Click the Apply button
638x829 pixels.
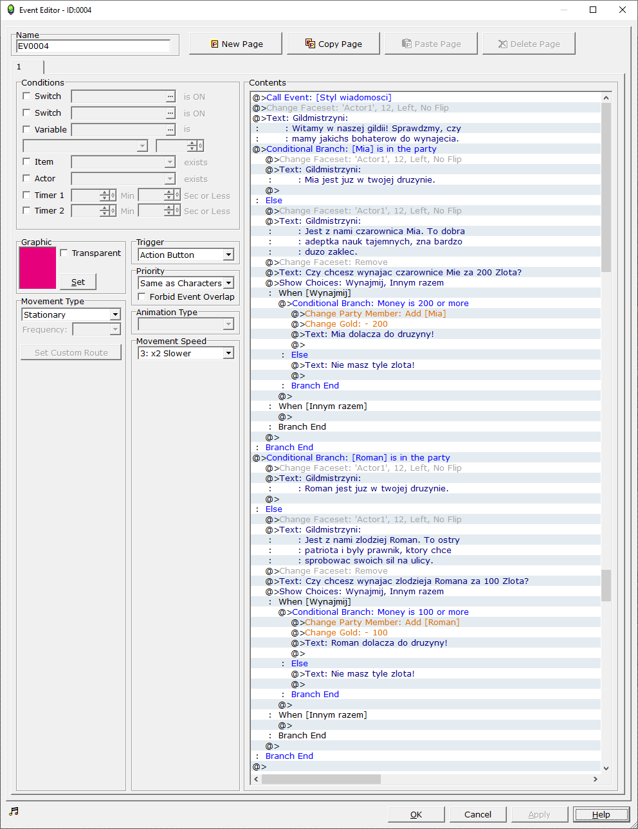539,814
